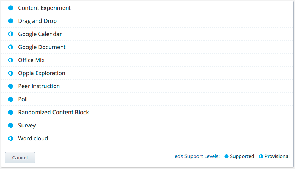Click the provisional icon by Oppia Exploration

pos(11,73)
